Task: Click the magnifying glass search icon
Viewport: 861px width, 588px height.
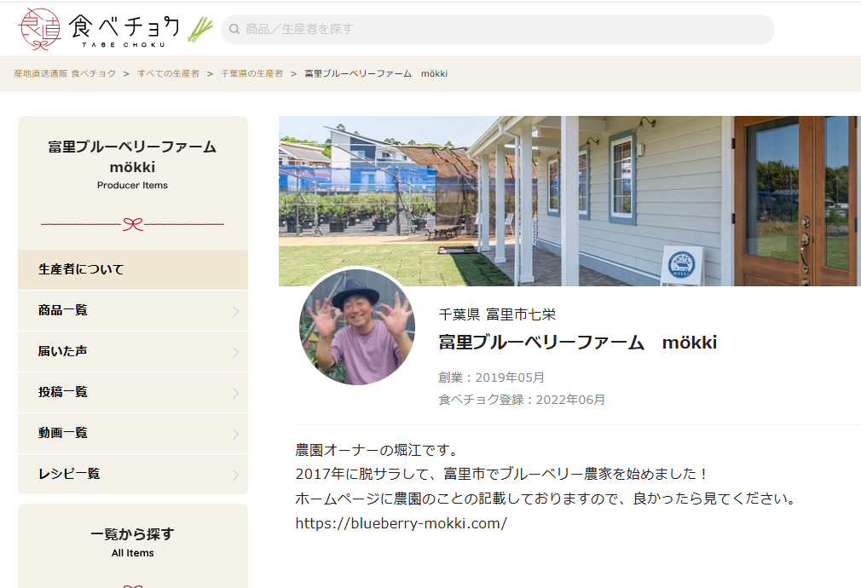Action: click(234, 29)
